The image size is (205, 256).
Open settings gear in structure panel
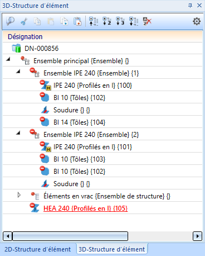pyautogui.click(x=197, y=21)
